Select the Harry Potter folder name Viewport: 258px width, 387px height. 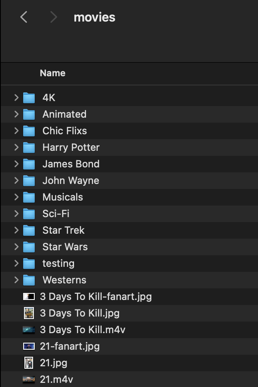[71, 148]
